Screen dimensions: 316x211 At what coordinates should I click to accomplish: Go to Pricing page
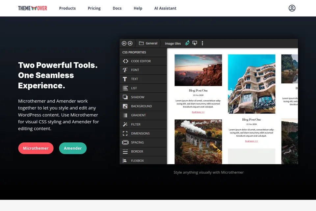[x=94, y=8]
